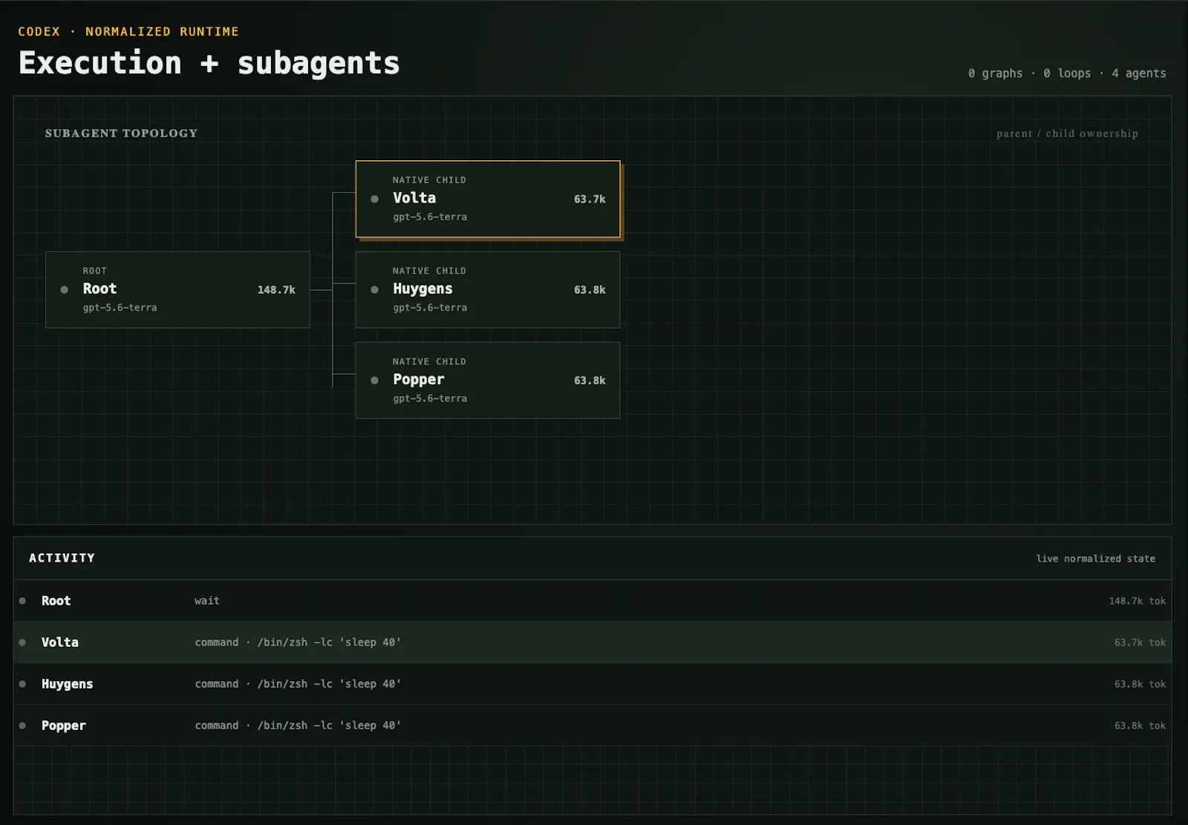Click the status dot in Volta activity row
Image resolution: width=1188 pixels, height=825 pixels.
click(22, 642)
